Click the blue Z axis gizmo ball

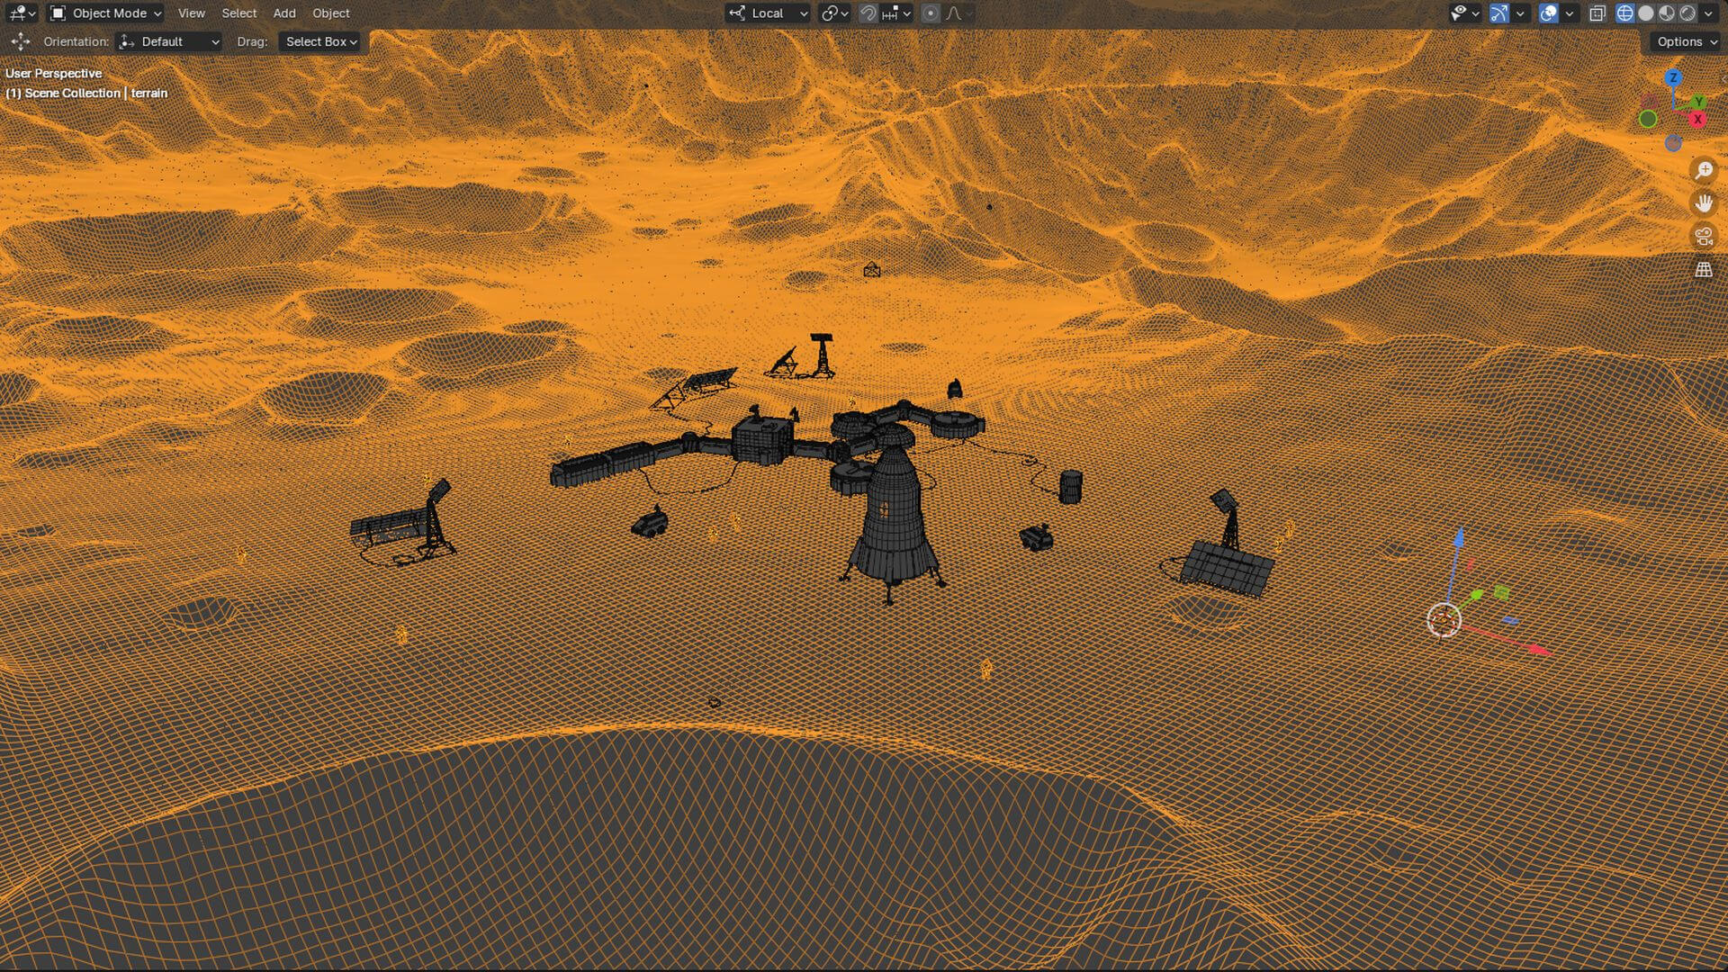tap(1673, 78)
